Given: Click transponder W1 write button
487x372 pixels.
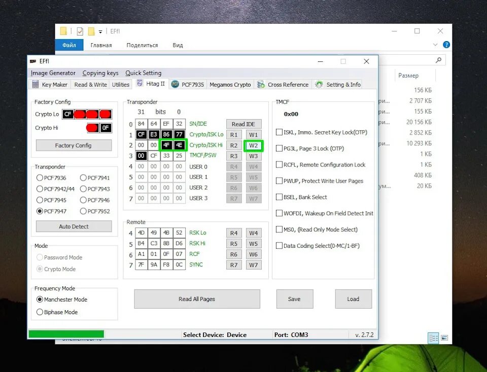Looking at the screenshot, I should click(x=254, y=135).
